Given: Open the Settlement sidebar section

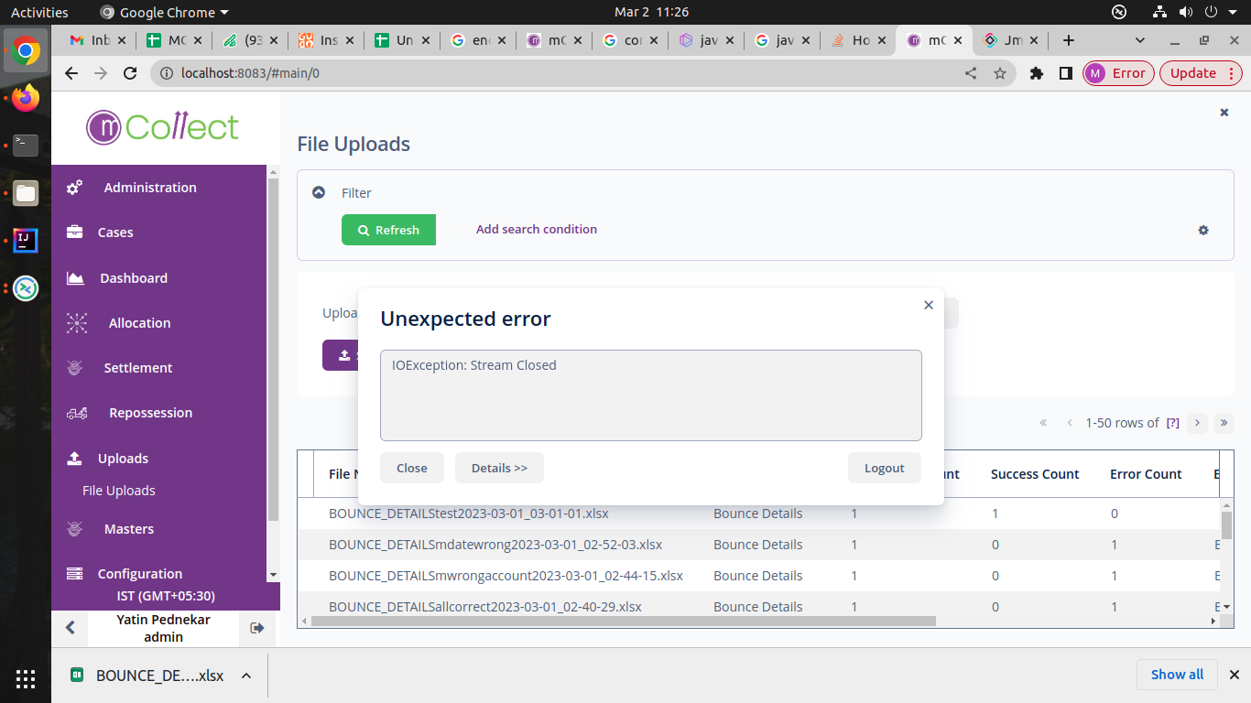Looking at the screenshot, I should point(138,368).
